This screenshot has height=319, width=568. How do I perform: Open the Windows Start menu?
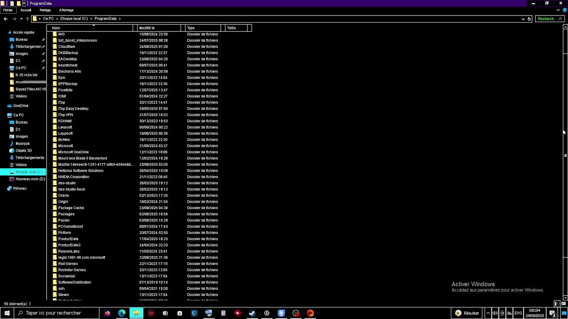7,313
